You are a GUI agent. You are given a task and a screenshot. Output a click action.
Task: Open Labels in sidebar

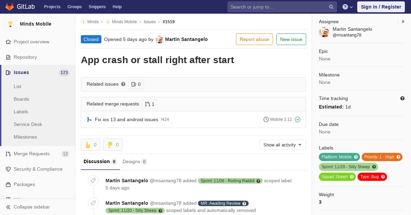point(21,112)
